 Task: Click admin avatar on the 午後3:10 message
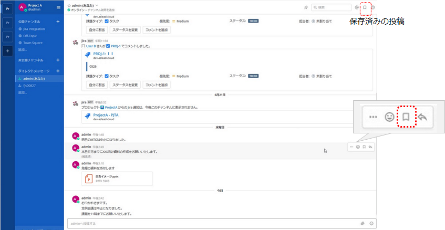point(76,165)
